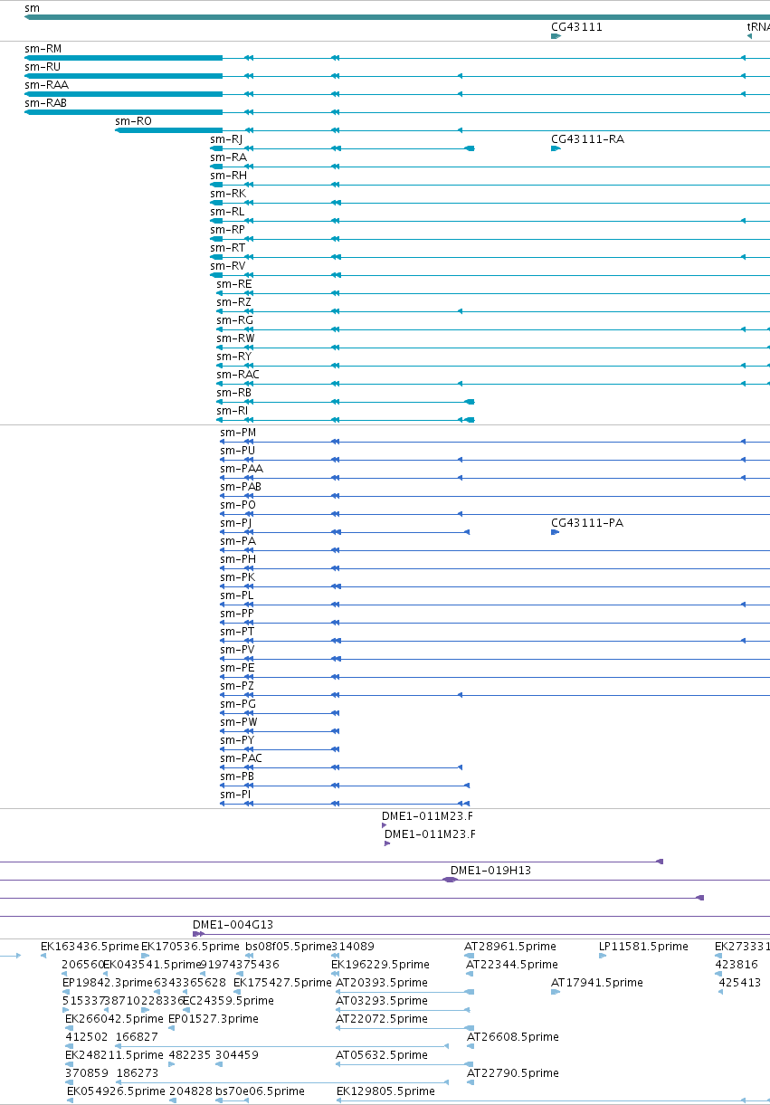Click the thick exon bar of sm-RO

(x=168, y=130)
